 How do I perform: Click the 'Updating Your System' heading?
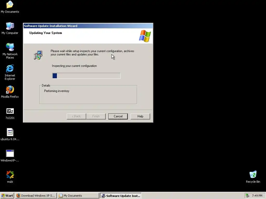pos(46,33)
